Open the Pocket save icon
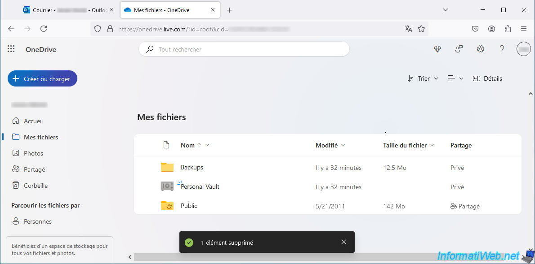This screenshot has width=535, height=264. pos(475,29)
